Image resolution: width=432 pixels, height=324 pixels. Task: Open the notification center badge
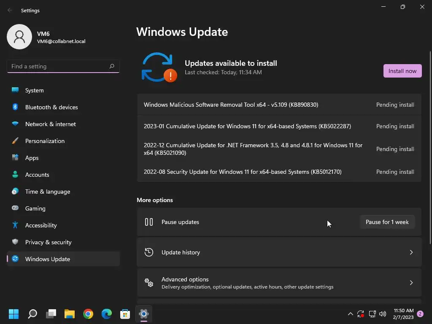[x=420, y=314]
